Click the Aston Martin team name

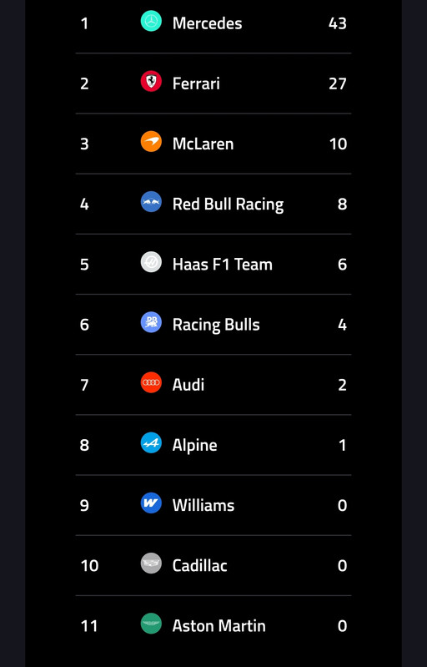219,626
